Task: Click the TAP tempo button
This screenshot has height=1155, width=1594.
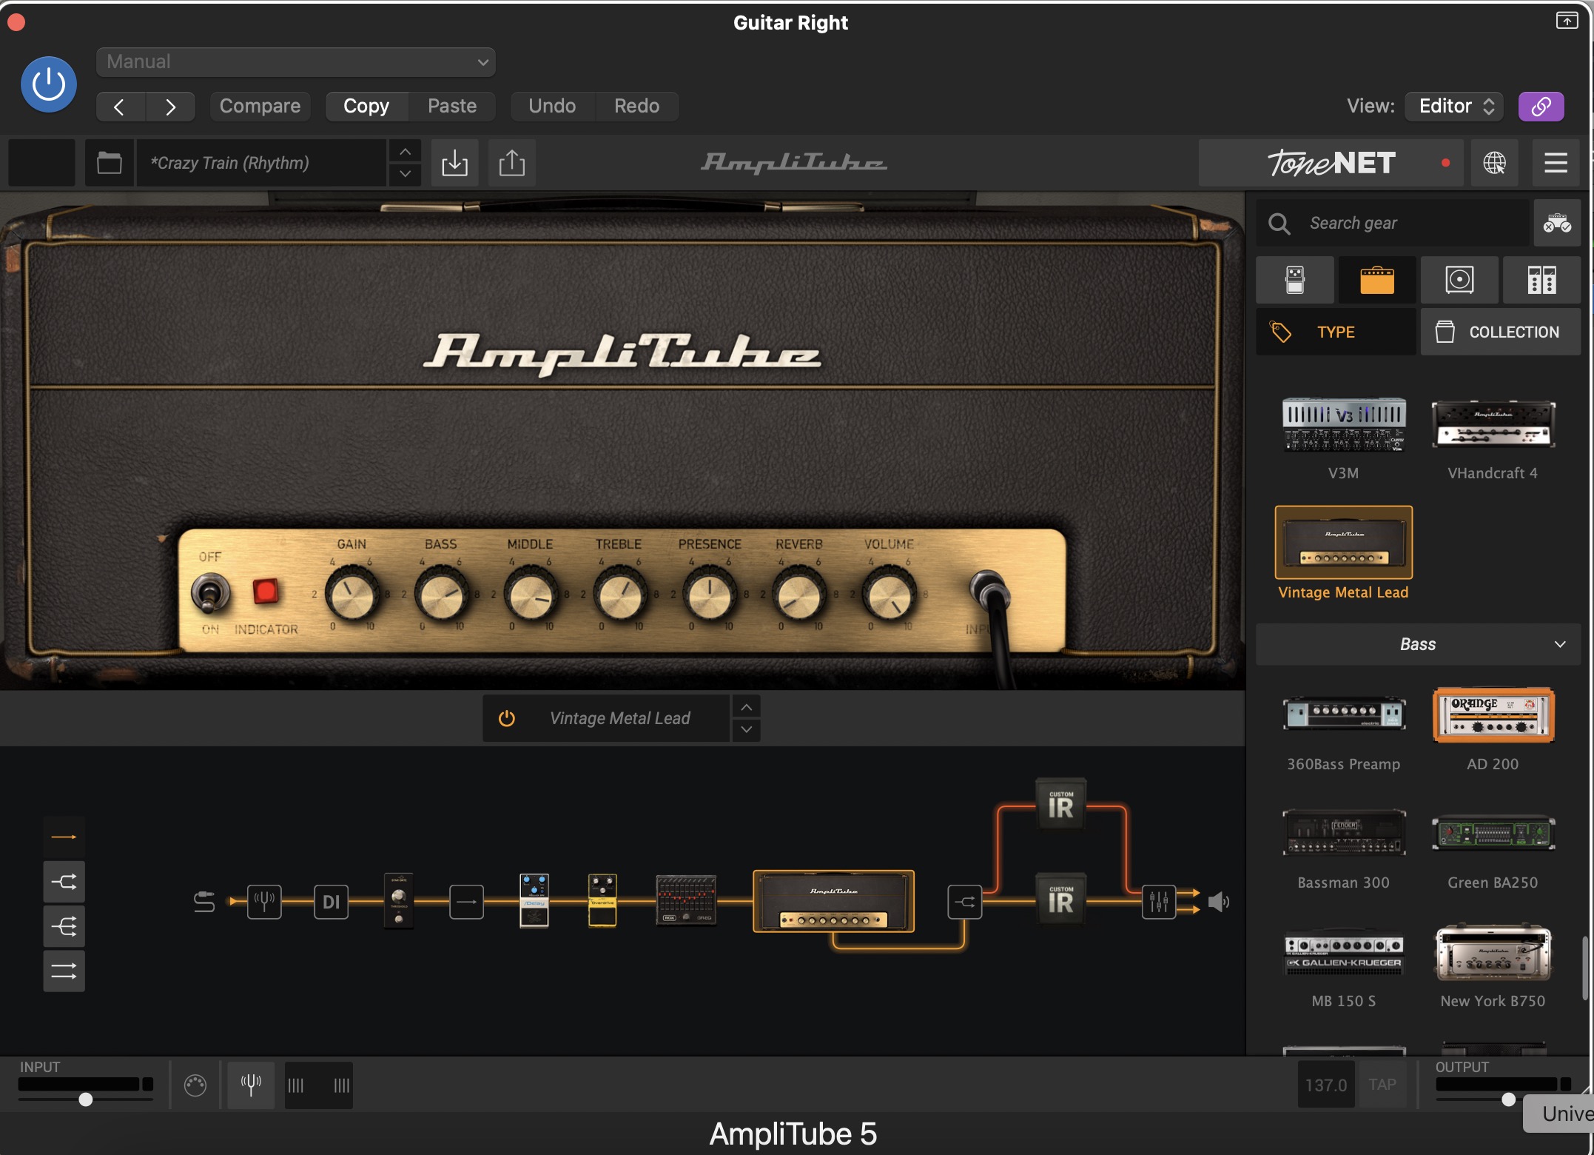Action: pos(1382,1085)
